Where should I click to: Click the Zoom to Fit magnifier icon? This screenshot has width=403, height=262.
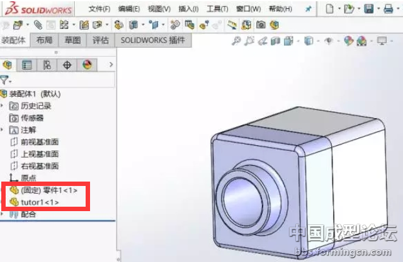(237, 41)
